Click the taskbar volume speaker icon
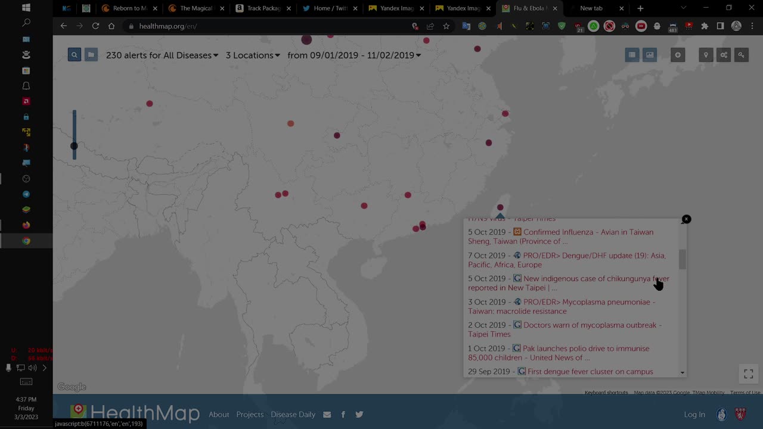The width and height of the screenshot is (763, 429). point(32,368)
